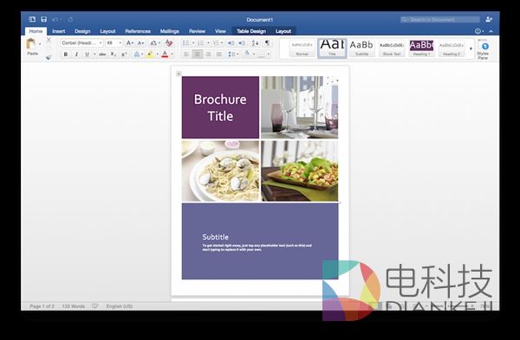
Task: Apply the Heading 2 style
Action: coord(452,48)
